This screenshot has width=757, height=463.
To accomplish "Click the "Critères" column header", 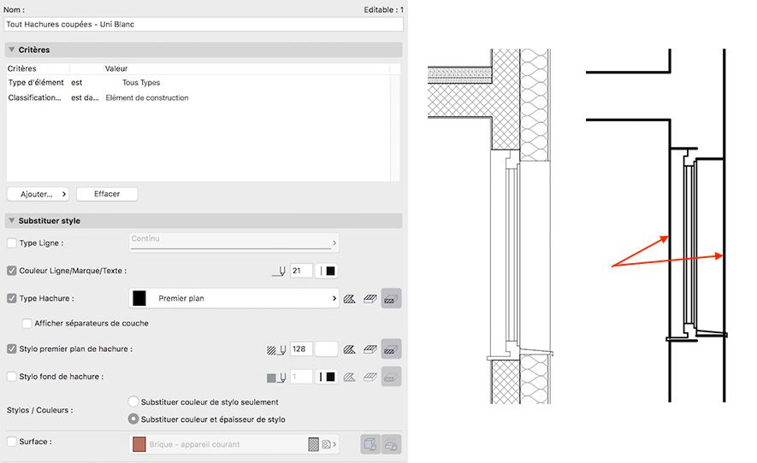I will click(21, 68).
